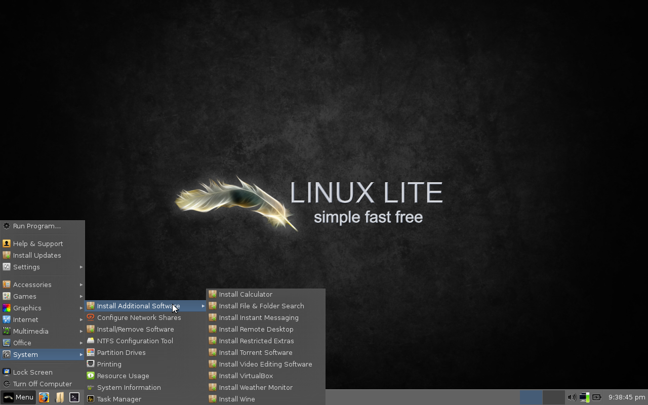The width and height of the screenshot is (648, 405).
Task: Click the NTFS Configuration Tool drive icon
Action: [91, 341]
